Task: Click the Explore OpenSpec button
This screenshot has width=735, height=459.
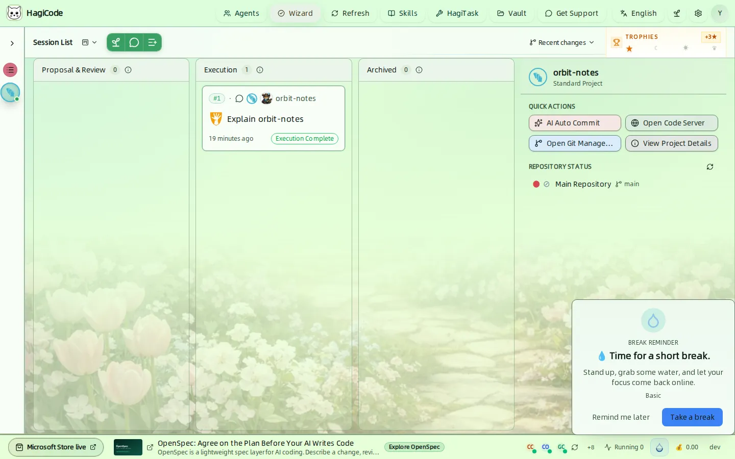Action: (414, 447)
